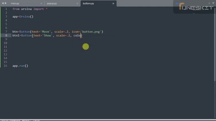The height and width of the screenshot is (121, 216).
Task: Close the main.py tab
Action: tap(41, 4)
